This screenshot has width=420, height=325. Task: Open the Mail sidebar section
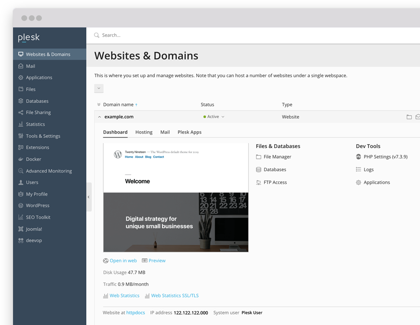pos(50,66)
